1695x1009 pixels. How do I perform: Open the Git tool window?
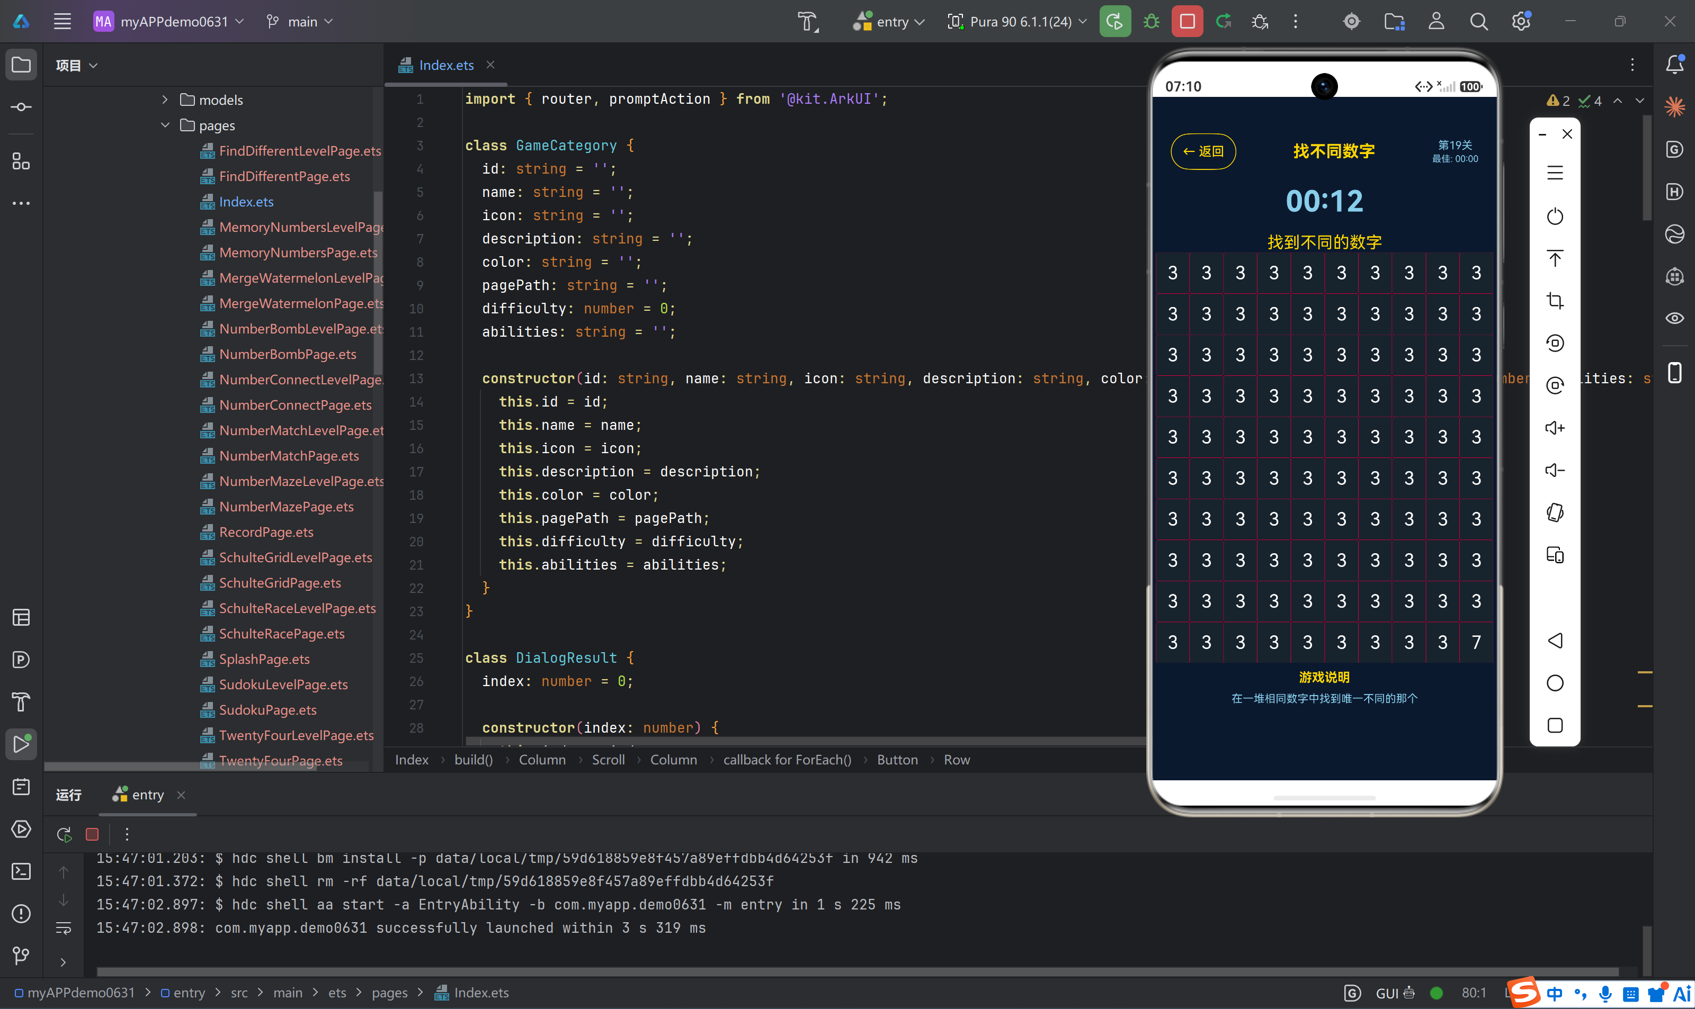(21, 956)
